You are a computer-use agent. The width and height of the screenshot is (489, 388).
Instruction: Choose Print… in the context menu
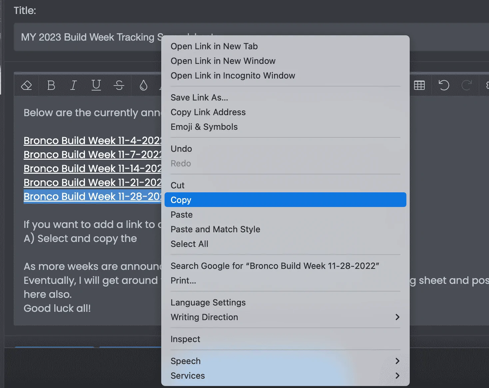tap(285, 281)
